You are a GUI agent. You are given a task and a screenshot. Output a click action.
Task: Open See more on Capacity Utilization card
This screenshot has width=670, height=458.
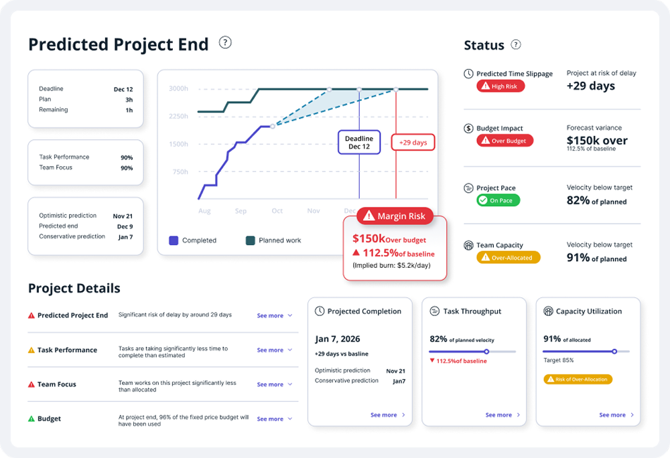pyautogui.click(x=616, y=415)
